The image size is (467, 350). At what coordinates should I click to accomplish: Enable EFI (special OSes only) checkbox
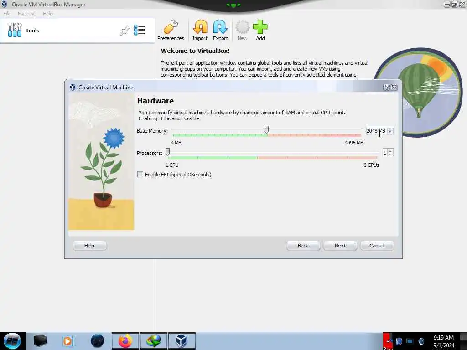click(140, 175)
